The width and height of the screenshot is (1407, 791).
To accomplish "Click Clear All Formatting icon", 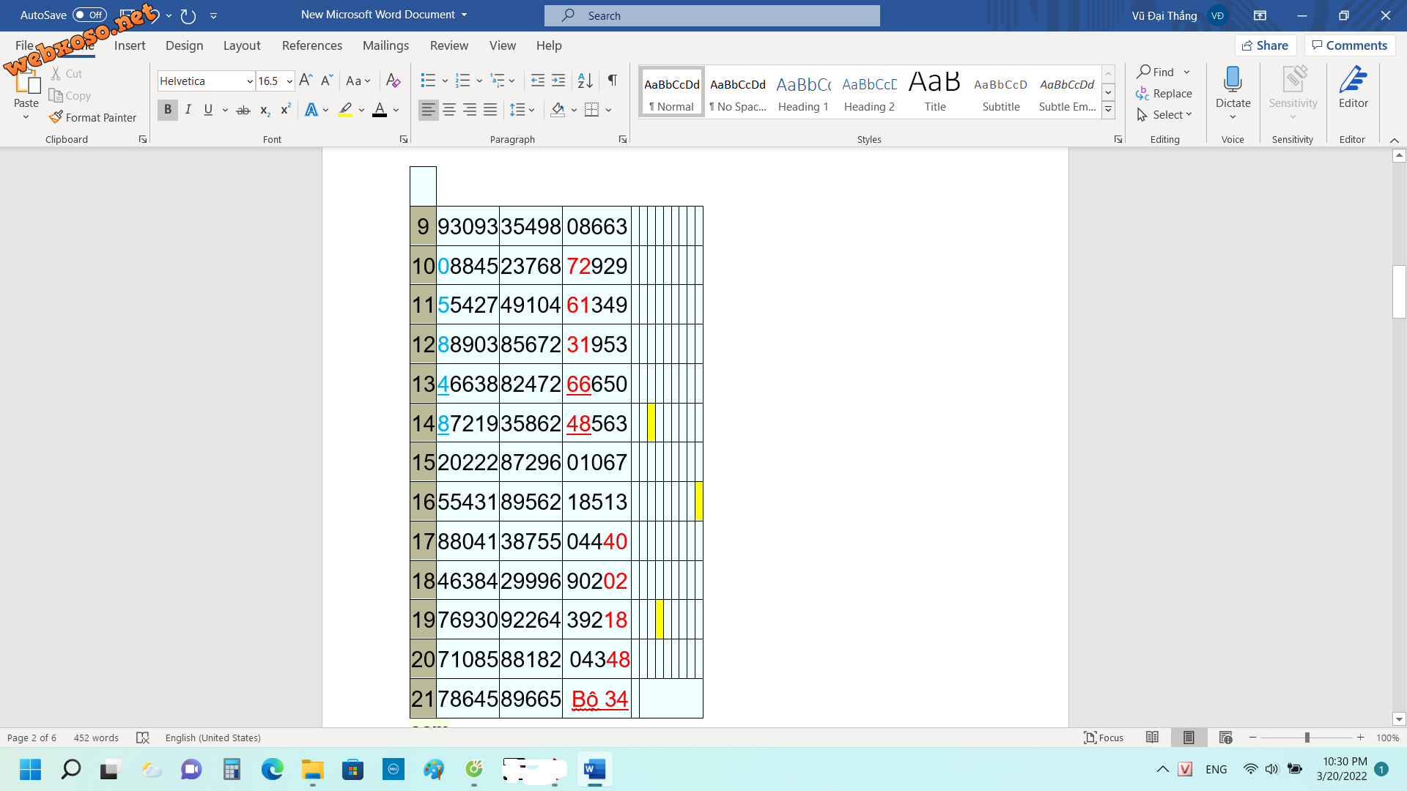I will pyautogui.click(x=394, y=81).
